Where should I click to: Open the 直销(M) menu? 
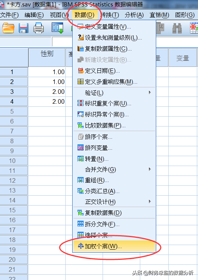(x=159, y=15)
